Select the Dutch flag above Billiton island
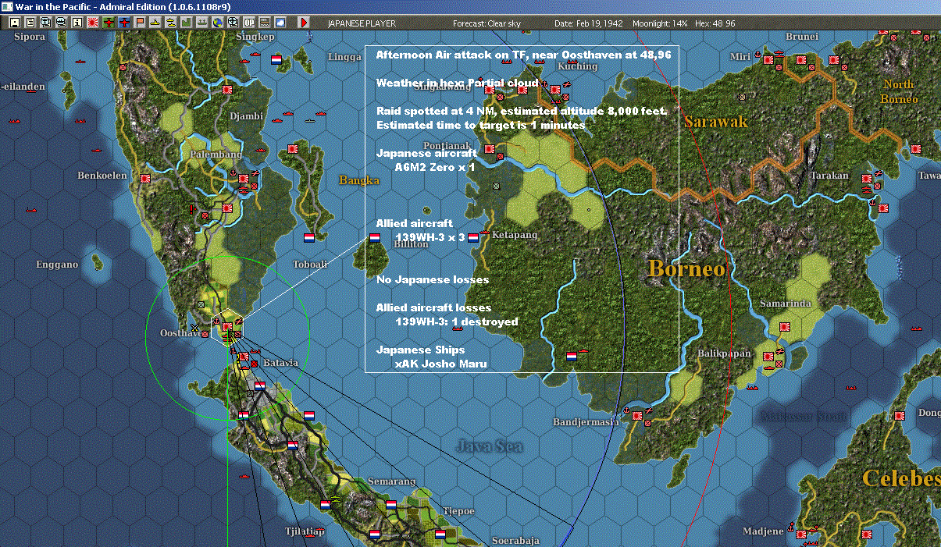The height and width of the screenshot is (547, 941). click(x=375, y=238)
